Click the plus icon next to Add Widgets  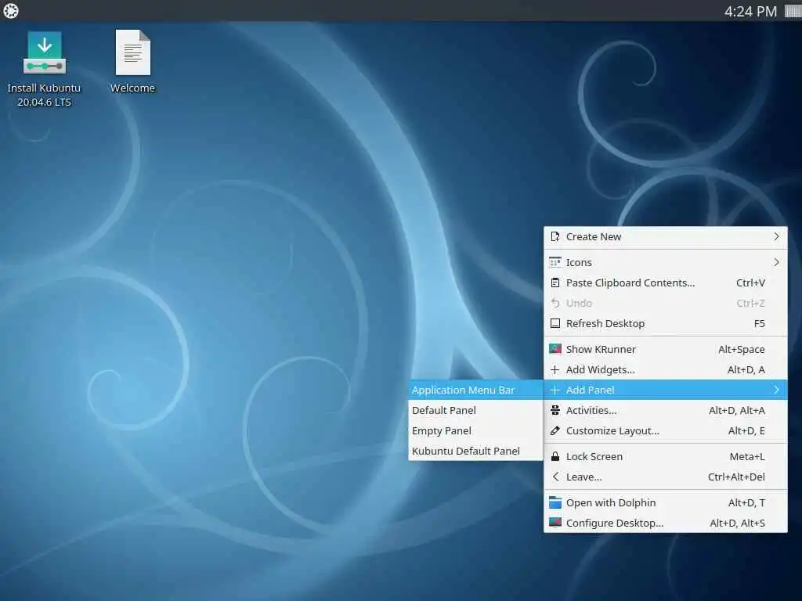pyautogui.click(x=555, y=369)
